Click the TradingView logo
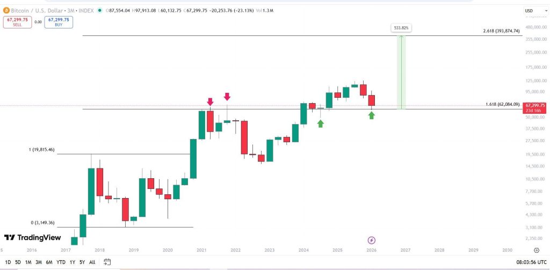 (x=32, y=237)
